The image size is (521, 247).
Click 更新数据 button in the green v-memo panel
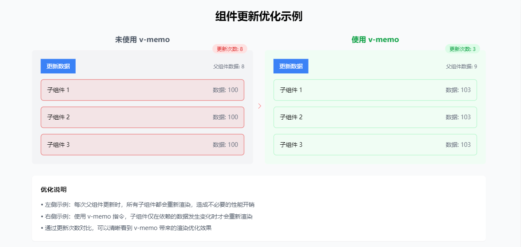291,66
